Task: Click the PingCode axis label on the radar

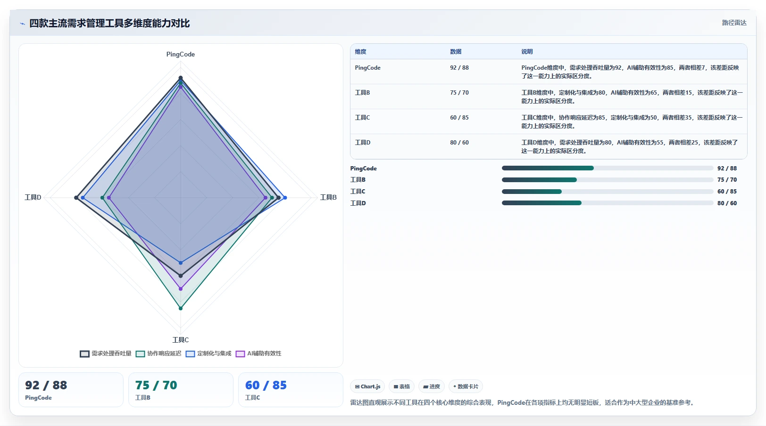Action: click(x=181, y=55)
